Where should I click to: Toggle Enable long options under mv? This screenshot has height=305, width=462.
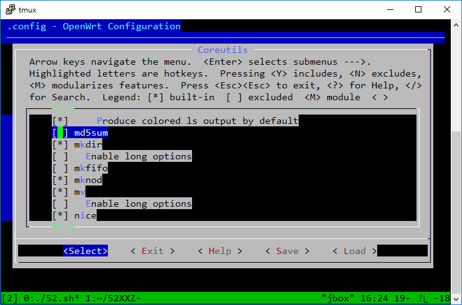(60, 204)
